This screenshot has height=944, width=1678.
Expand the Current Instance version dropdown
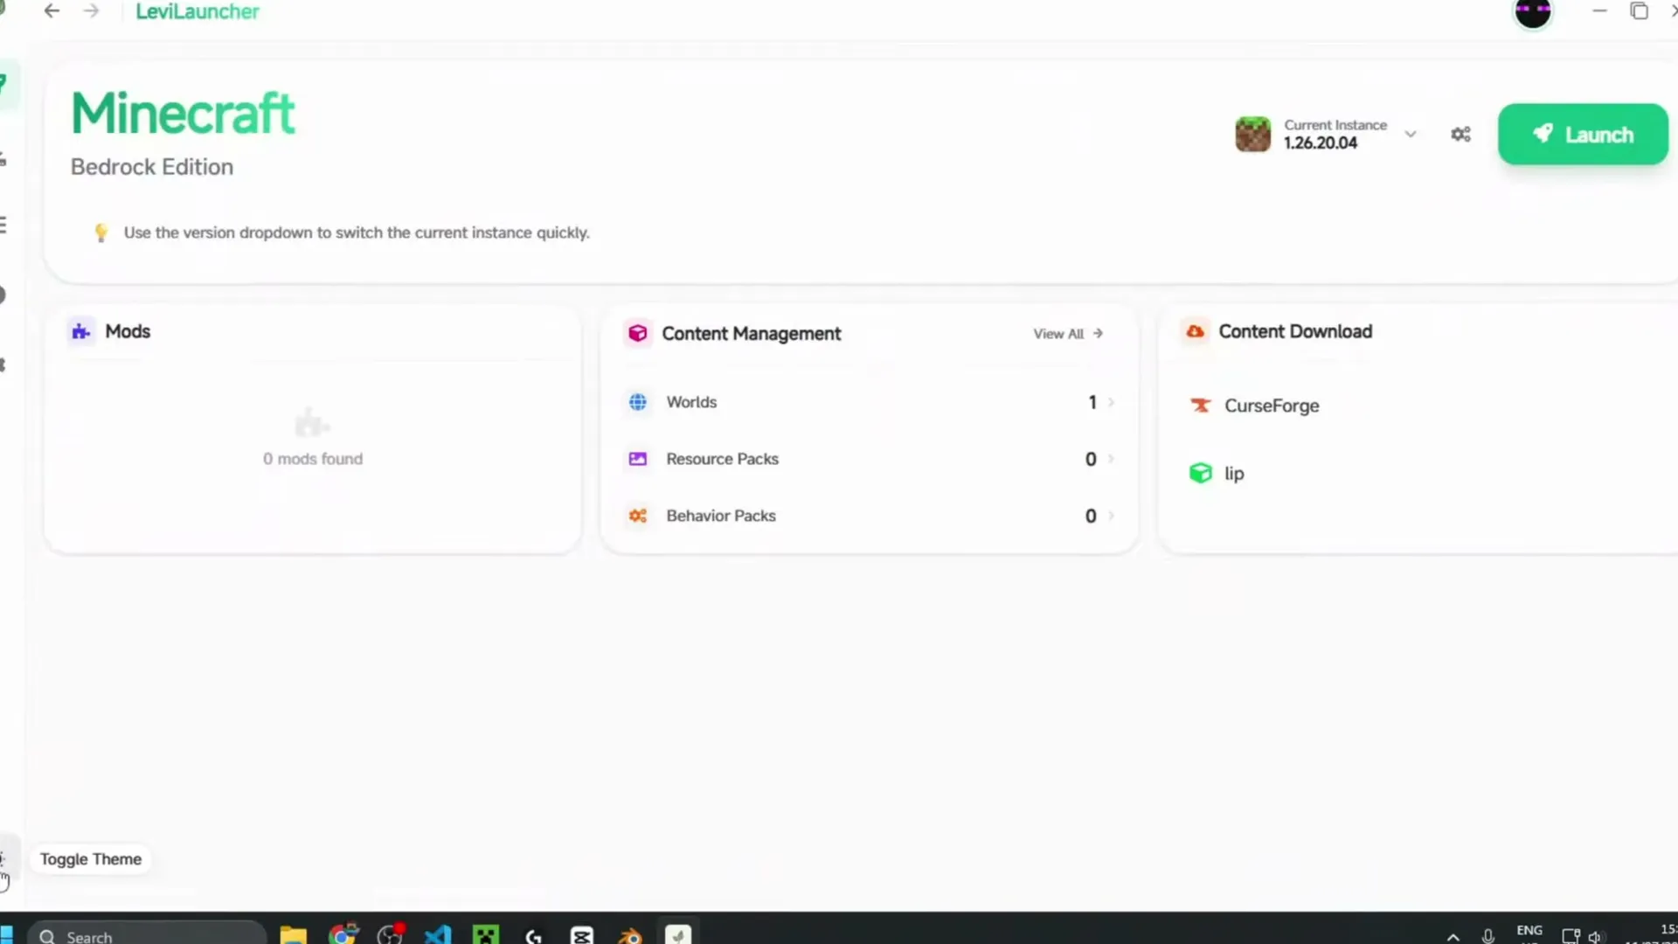click(1410, 135)
